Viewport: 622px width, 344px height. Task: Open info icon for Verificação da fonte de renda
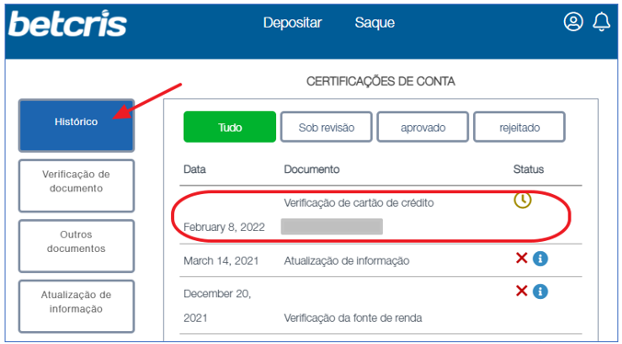click(x=540, y=292)
